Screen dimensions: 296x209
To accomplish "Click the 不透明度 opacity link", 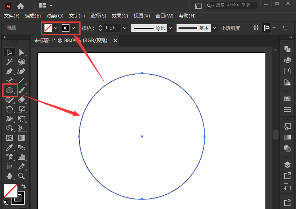I will pyautogui.click(x=230, y=28).
